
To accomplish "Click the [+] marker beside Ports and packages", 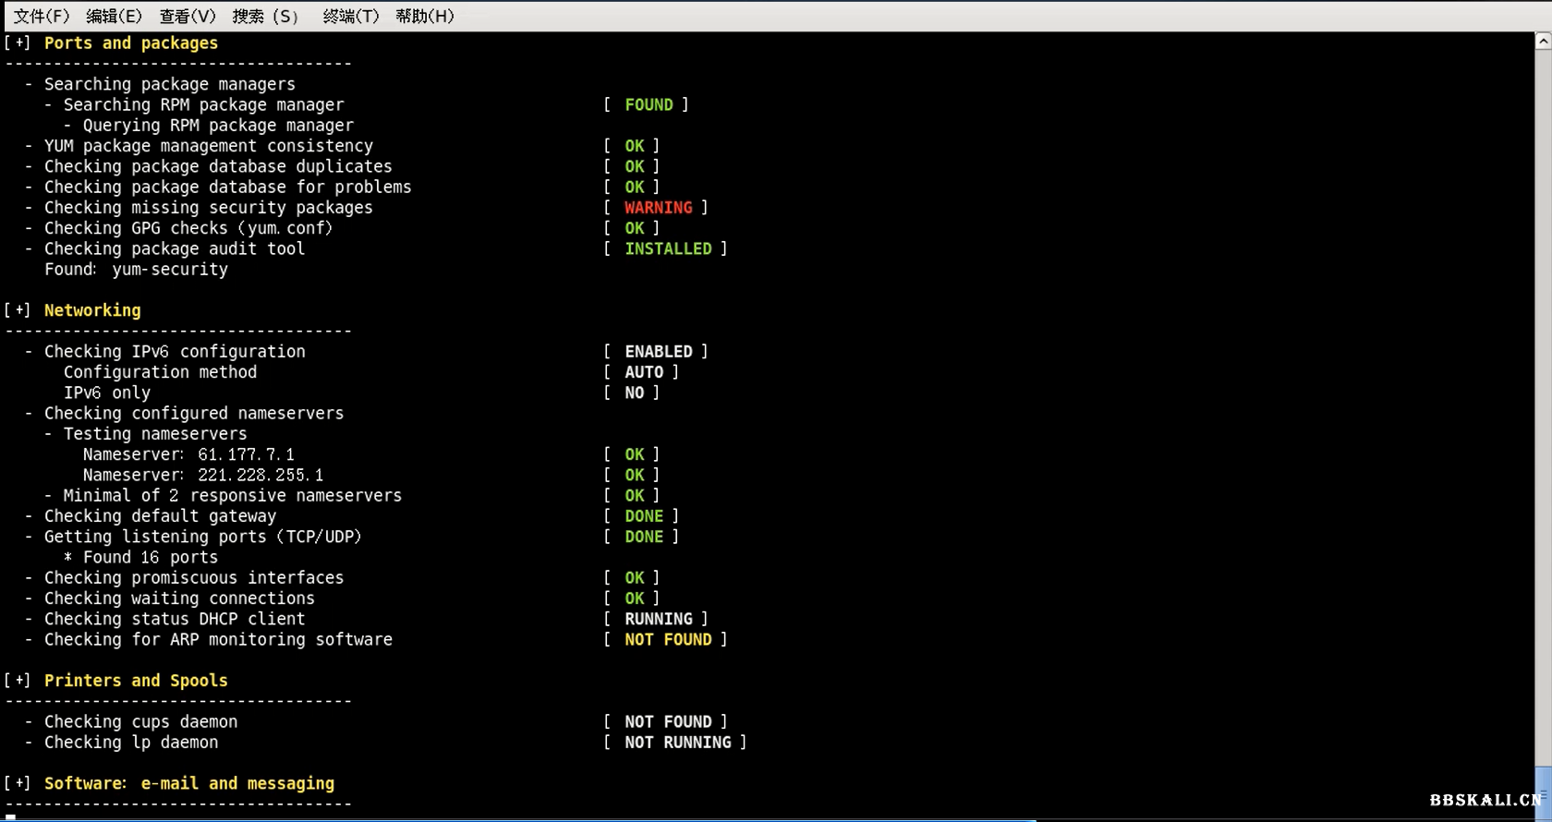I will coord(18,42).
